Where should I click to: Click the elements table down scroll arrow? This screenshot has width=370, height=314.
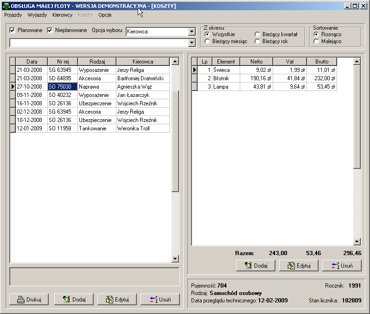coord(357,241)
